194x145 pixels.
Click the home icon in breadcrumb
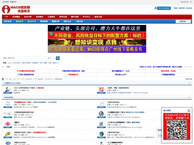click(3, 67)
